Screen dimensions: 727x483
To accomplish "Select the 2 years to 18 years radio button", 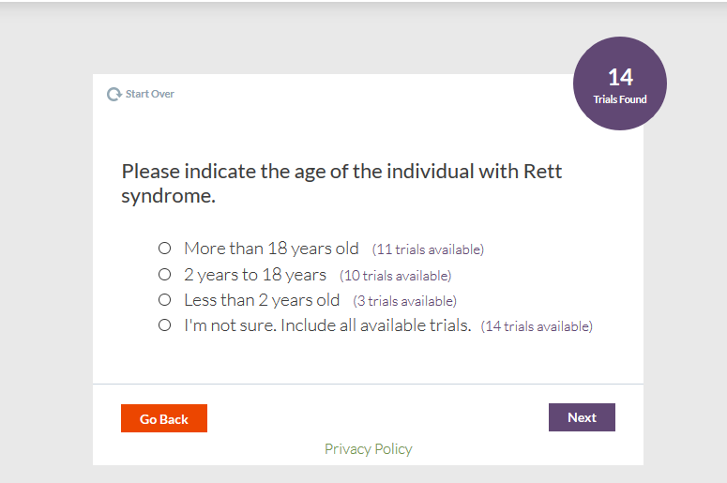I will pos(164,275).
